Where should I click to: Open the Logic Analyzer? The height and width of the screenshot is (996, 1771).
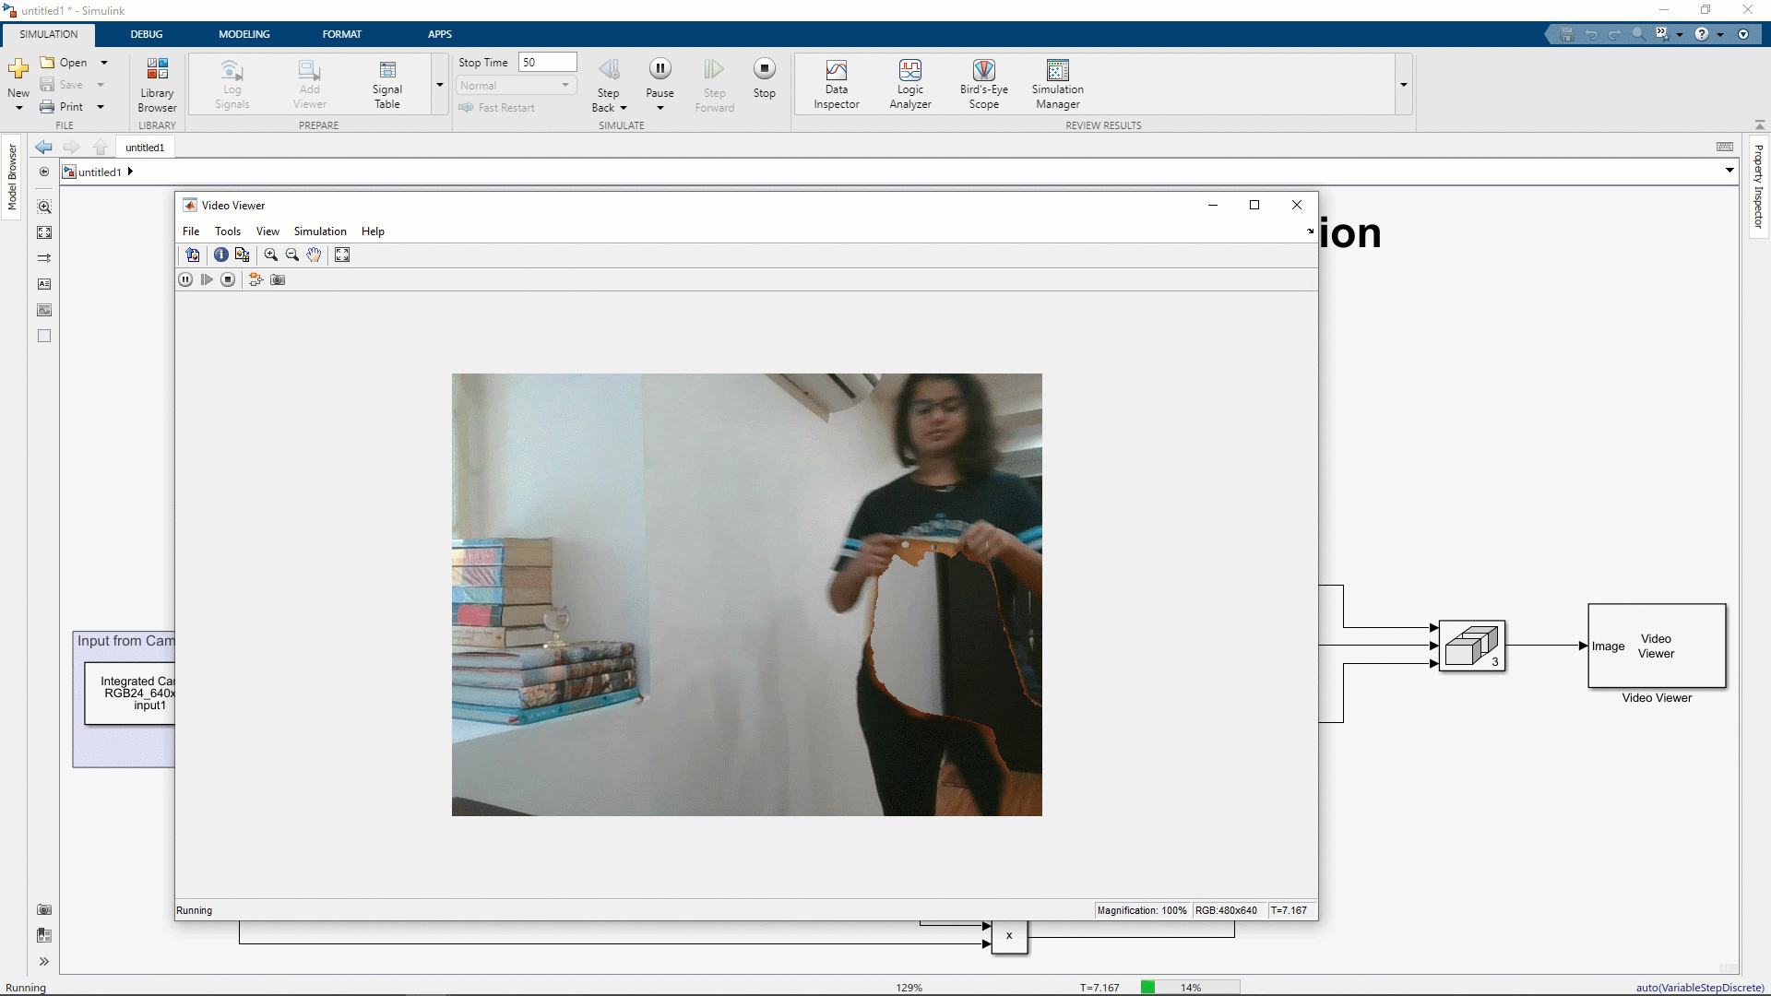tap(909, 83)
